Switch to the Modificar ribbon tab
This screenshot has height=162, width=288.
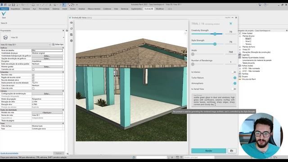[160, 9]
